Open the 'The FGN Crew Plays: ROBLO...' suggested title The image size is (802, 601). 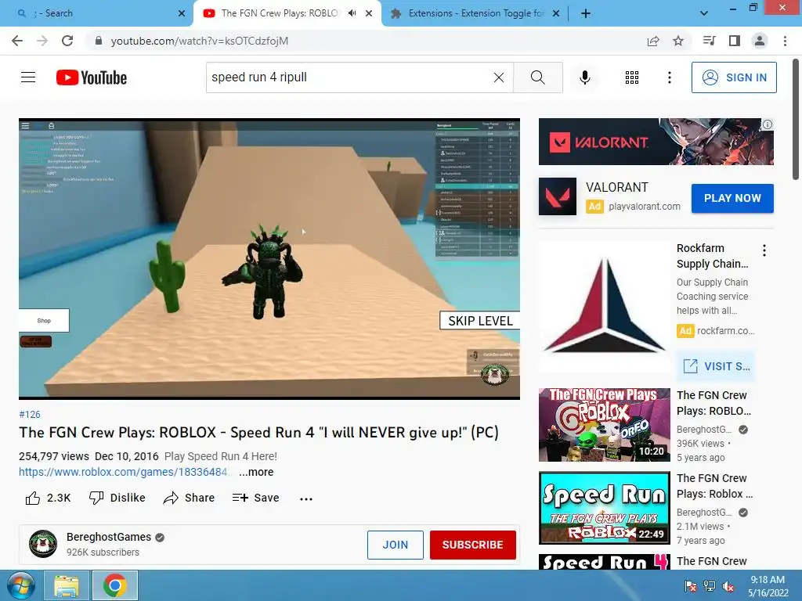coord(713,403)
